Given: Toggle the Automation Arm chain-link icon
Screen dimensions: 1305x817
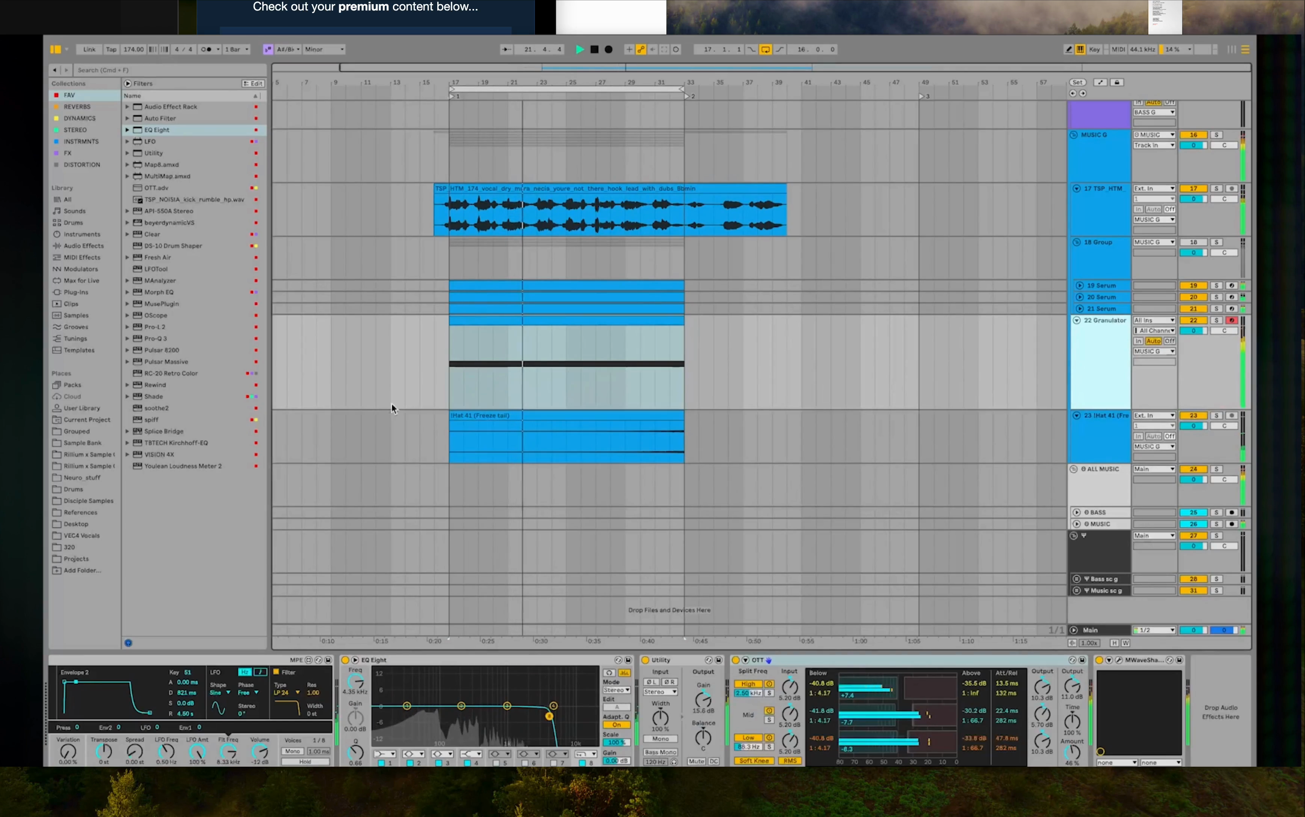Looking at the screenshot, I should tap(640, 49).
